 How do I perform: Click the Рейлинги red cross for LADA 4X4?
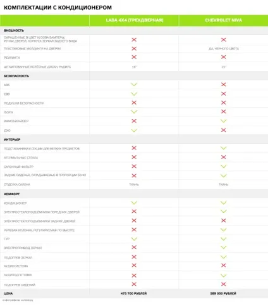pyautogui.click(x=134, y=57)
